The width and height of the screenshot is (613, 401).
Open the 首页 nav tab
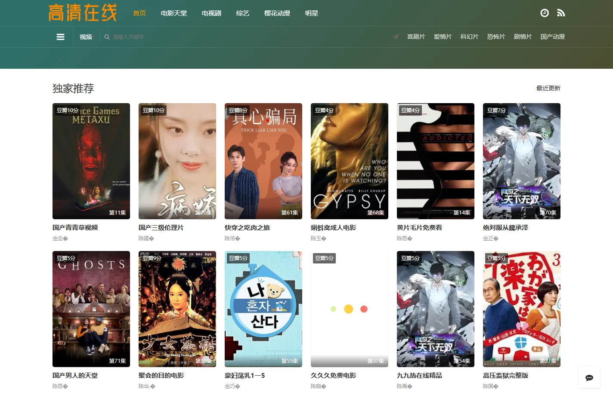pyautogui.click(x=139, y=13)
